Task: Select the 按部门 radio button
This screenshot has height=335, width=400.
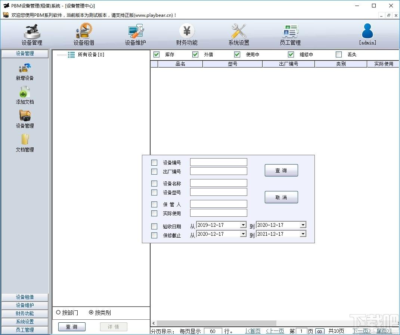Action: [x=58, y=312]
